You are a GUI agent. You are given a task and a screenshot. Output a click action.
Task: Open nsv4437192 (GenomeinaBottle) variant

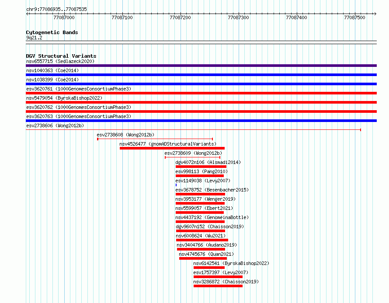[212, 217]
